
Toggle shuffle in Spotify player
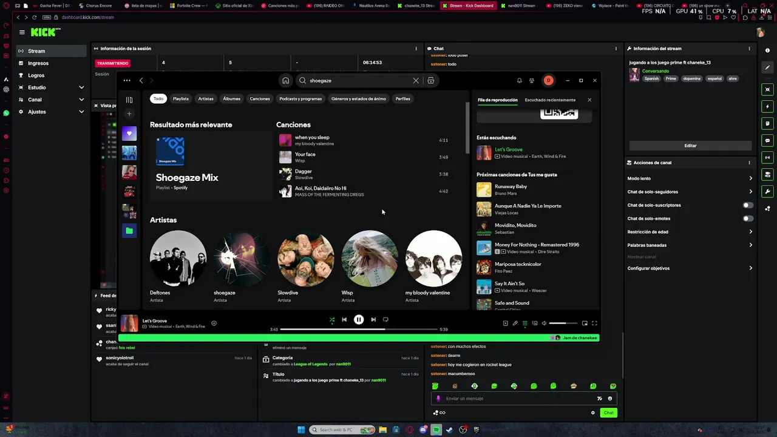click(x=331, y=319)
